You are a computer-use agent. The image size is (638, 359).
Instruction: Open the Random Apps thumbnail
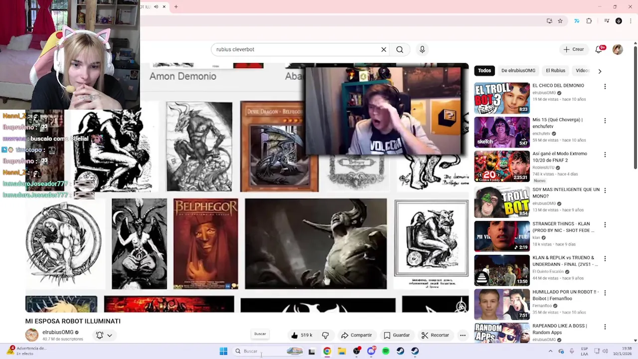point(502,333)
